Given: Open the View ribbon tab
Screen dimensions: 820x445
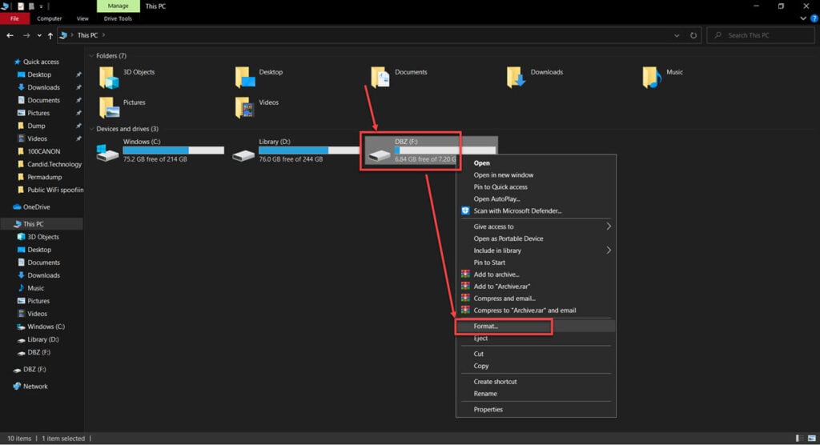Looking at the screenshot, I should pyautogui.click(x=82, y=18).
